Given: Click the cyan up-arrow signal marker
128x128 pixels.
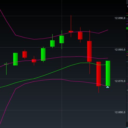Looking at the screenshot, I should (x=107, y=87).
